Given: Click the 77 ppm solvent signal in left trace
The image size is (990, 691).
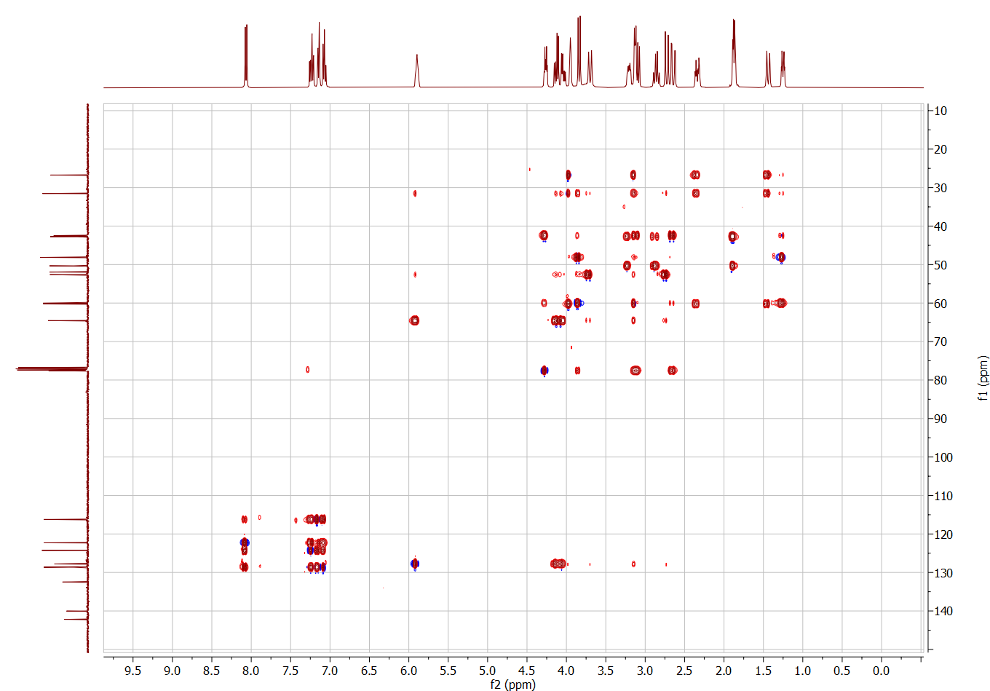Looking at the screenshot, I should pos(51,369).
